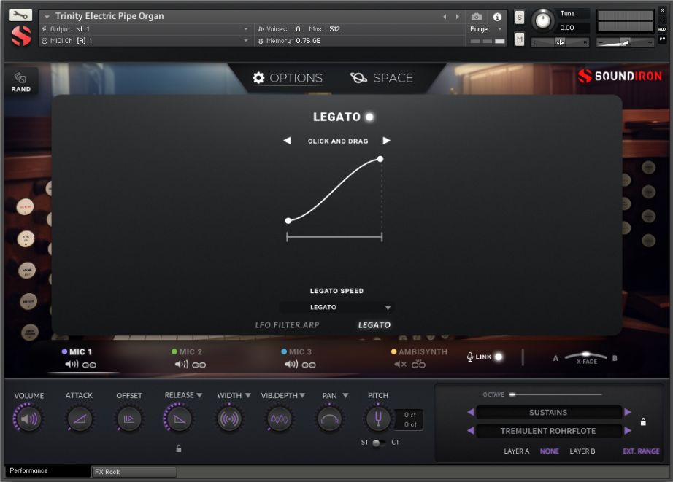This screenshot has width=673, height=482.
Task: Click the EXT. RANGE button
Action: (641, 451)
